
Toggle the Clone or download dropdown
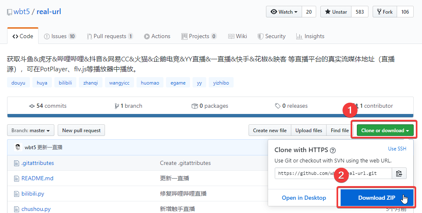tap(385, 130)
